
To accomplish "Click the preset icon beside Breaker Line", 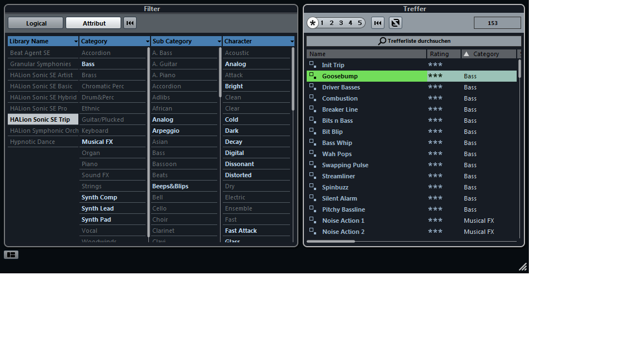I will tap(313, 109).
